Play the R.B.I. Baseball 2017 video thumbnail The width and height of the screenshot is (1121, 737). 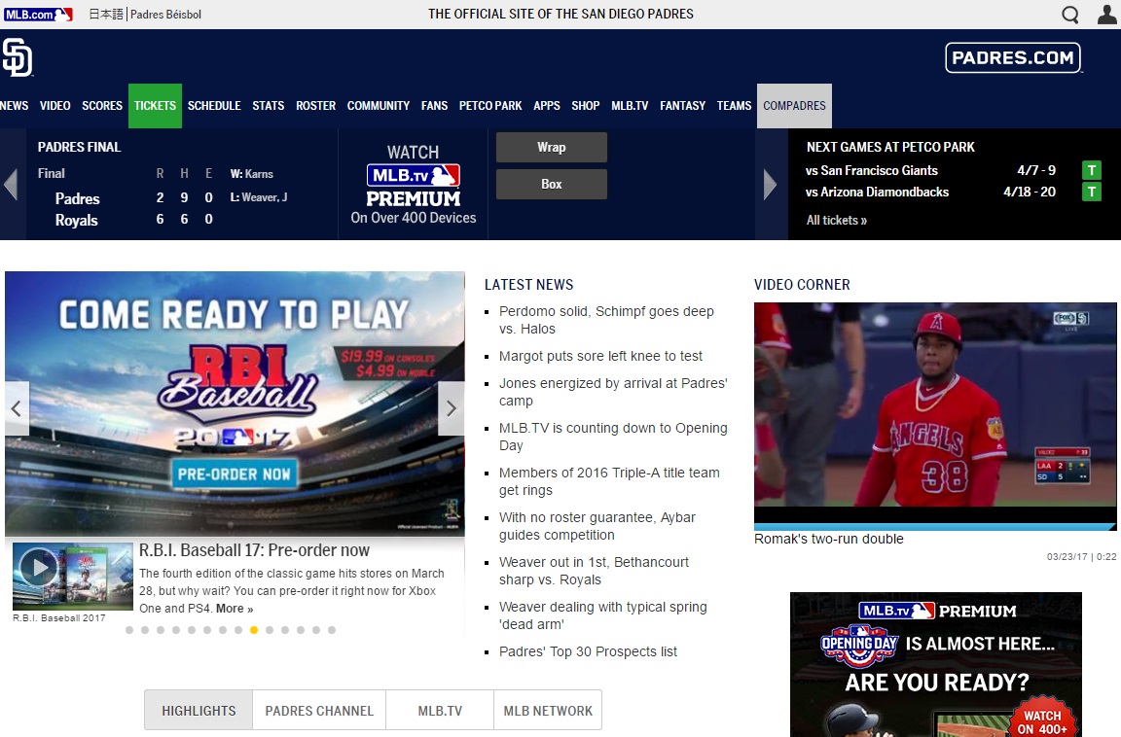point(72,577)
